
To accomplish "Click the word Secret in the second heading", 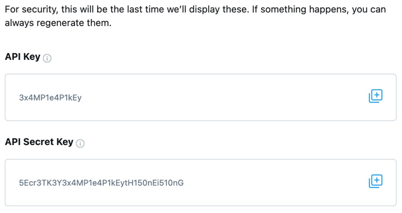I will (x=38, y=142).
